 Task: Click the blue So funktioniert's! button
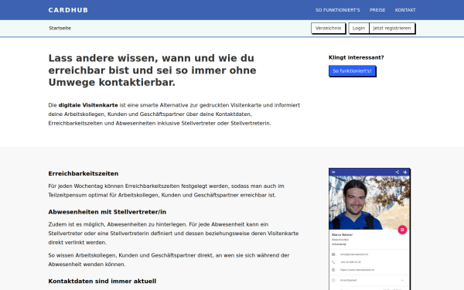[352, 71]
